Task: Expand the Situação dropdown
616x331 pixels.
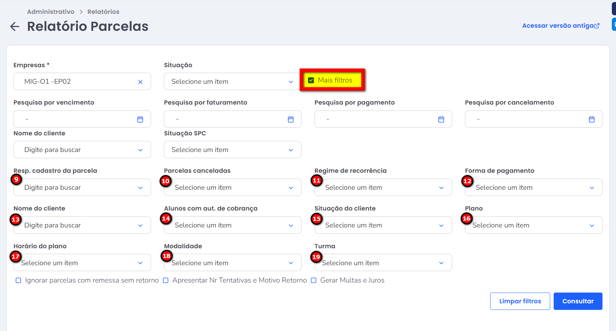Action: tap(232, 82)
